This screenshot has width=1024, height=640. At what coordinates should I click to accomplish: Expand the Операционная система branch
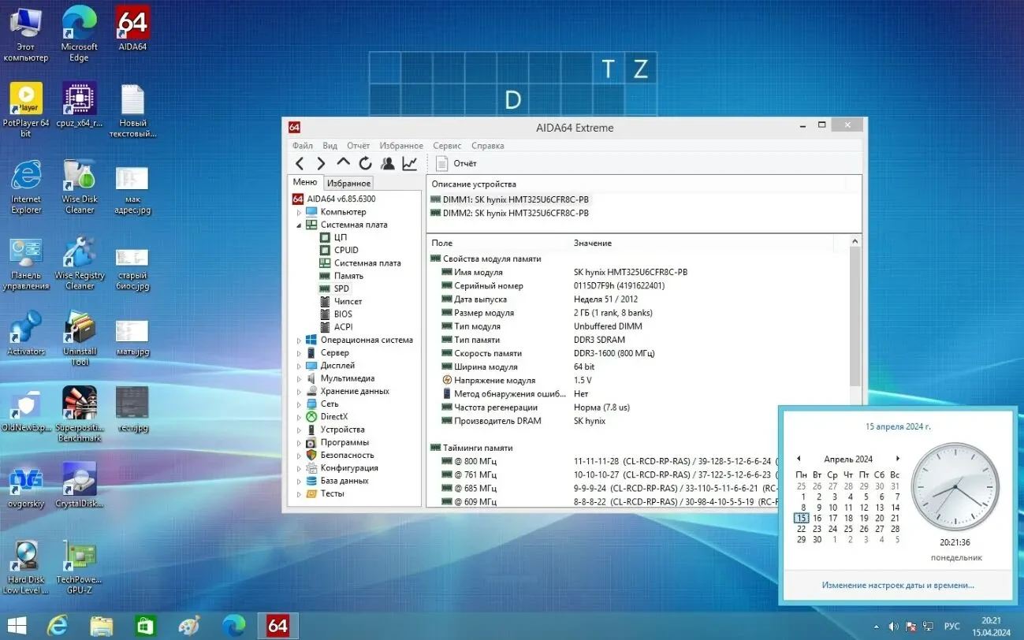pyautogui.click(x=297, y=340)
